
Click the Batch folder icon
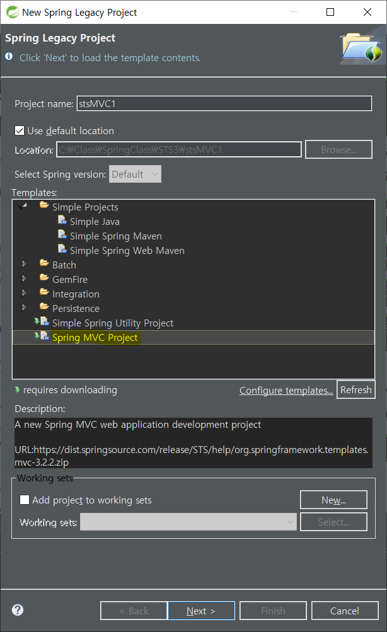point(44,263)
